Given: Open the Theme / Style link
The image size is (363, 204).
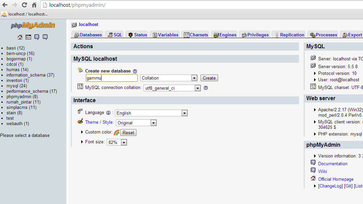Looking at the screenshot, I should [x=99, y=122].
